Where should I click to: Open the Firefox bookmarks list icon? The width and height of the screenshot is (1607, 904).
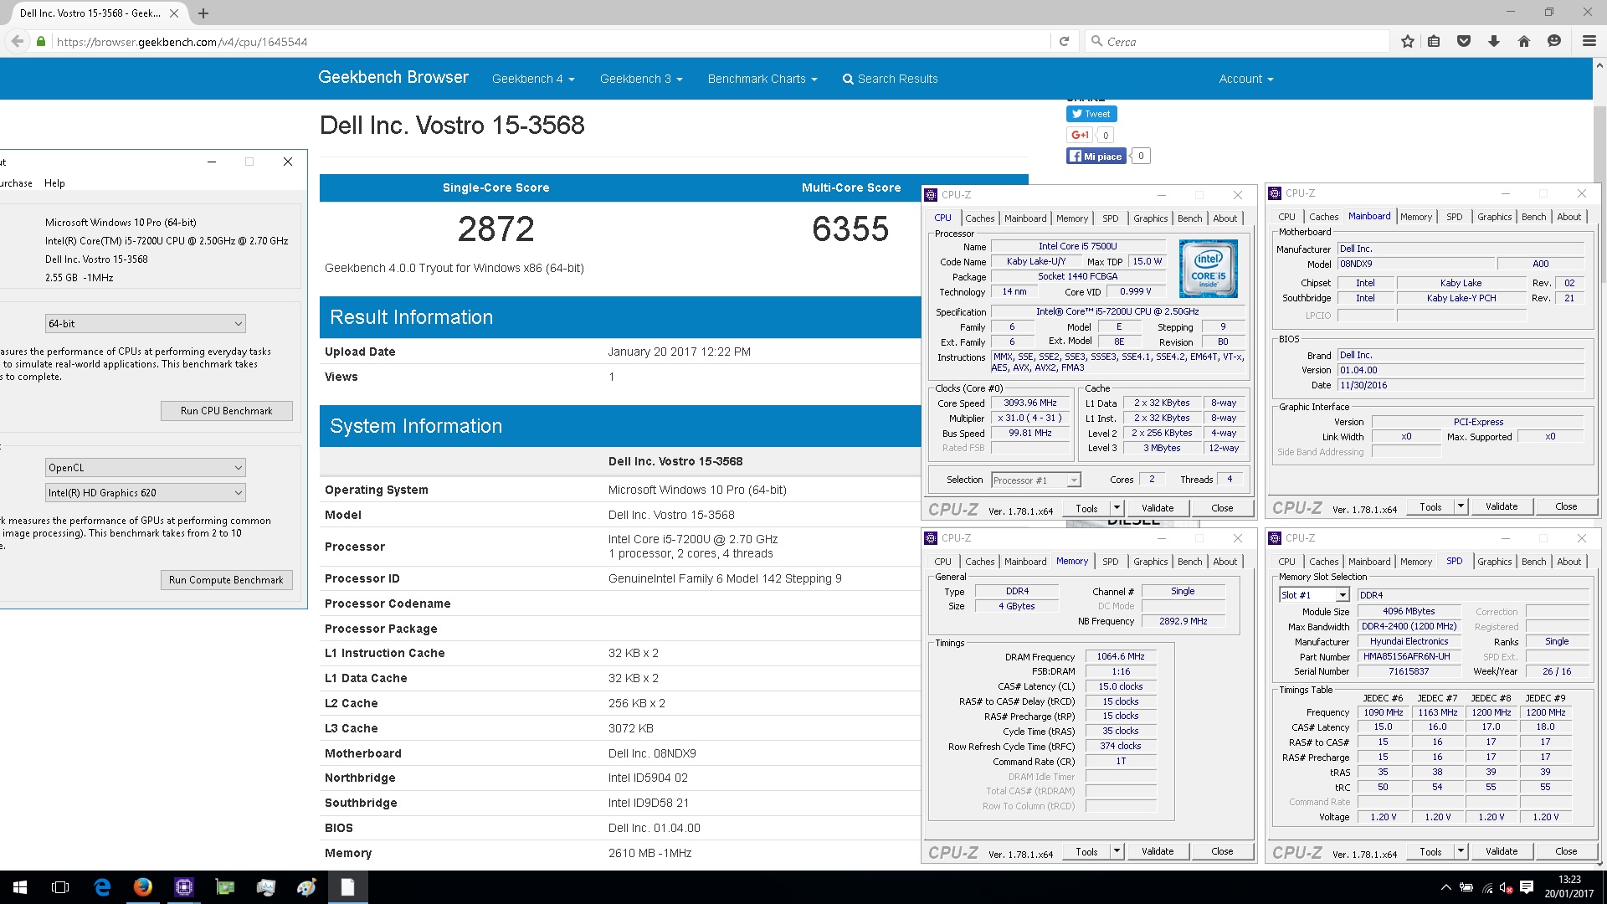(1434, 41)
